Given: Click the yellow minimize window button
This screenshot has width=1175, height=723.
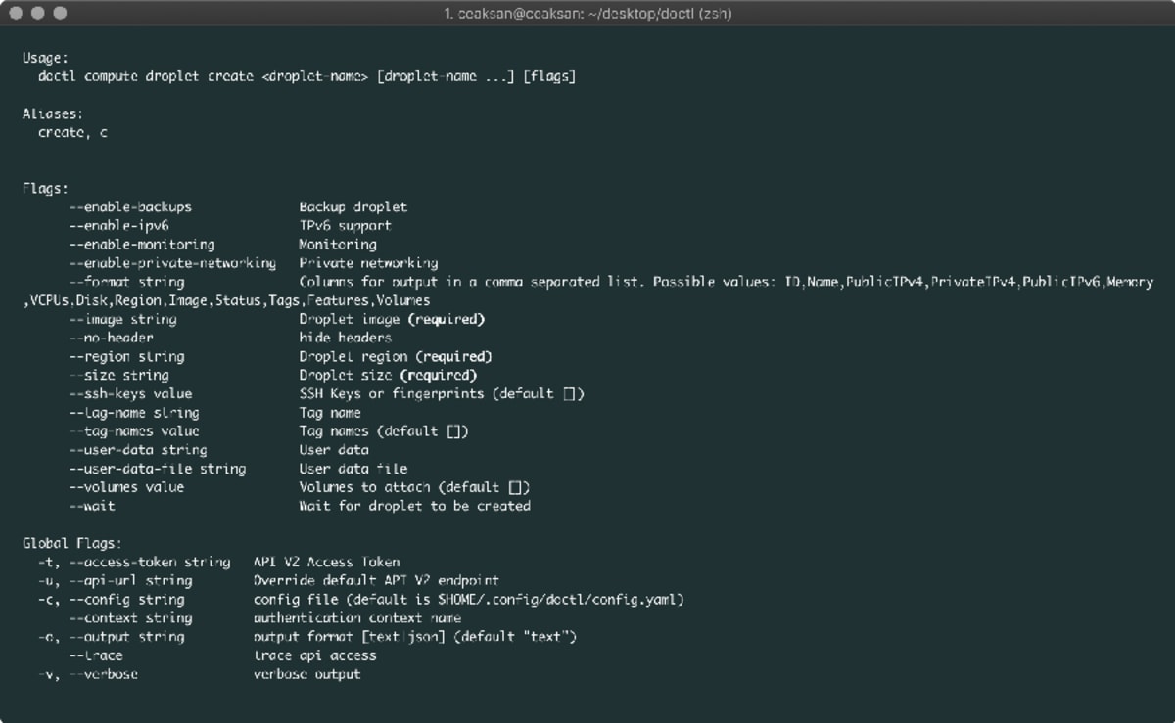Looking at the screenshot, I should 38,14.
